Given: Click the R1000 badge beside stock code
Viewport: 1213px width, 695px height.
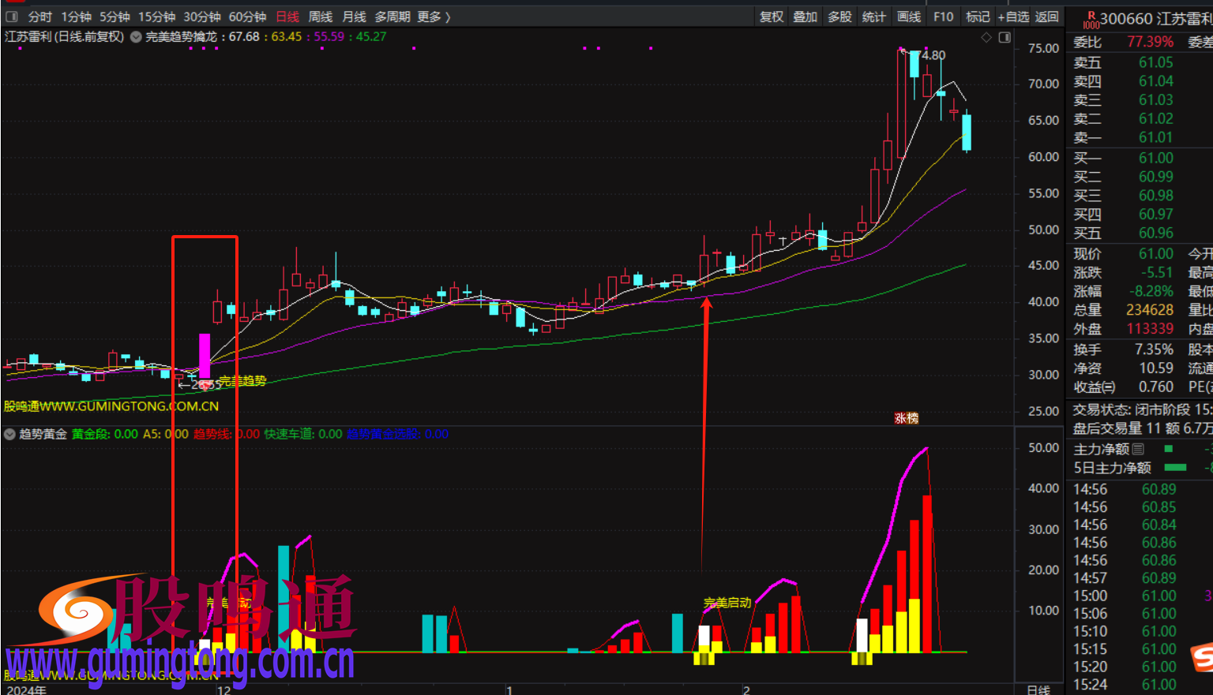Looking at the screenshot, I should (1091, 20).
